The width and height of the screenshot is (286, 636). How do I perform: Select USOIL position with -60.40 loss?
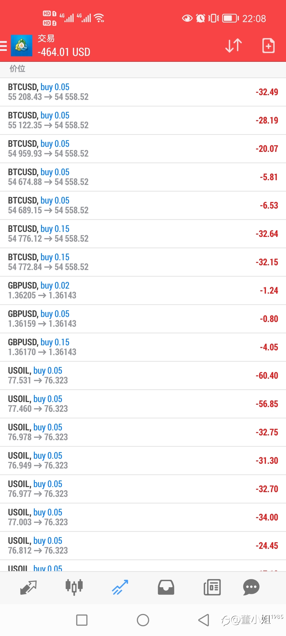(x=143, y=376)
